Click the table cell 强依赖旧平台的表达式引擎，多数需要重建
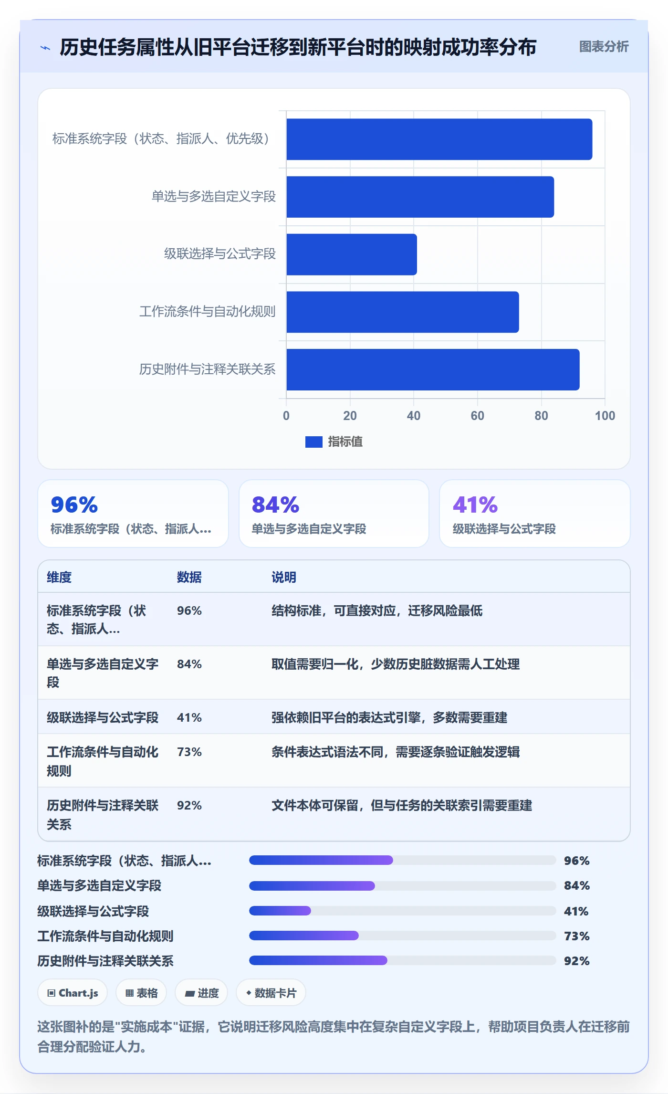Viewport: 668px width, 1094px height. coord(389,717)
